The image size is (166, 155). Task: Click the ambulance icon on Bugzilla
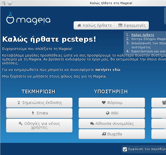click(x=104, y=134)
